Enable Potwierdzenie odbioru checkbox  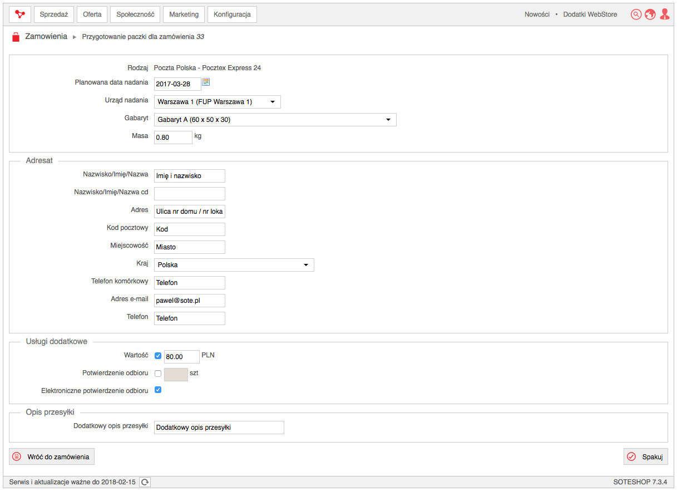click(x=158, y=374)
